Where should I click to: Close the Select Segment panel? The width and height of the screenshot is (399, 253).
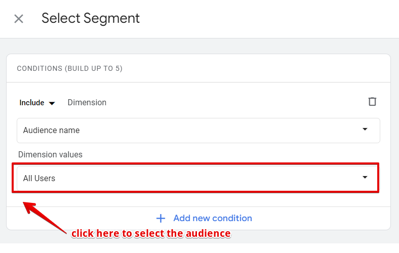19,19
